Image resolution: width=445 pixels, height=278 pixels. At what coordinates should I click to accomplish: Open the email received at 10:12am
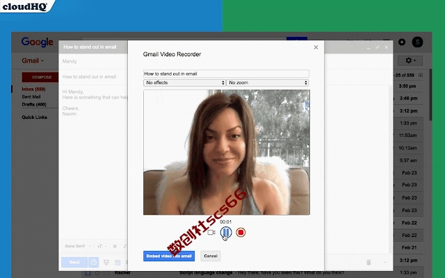click(x=407, y=148)
